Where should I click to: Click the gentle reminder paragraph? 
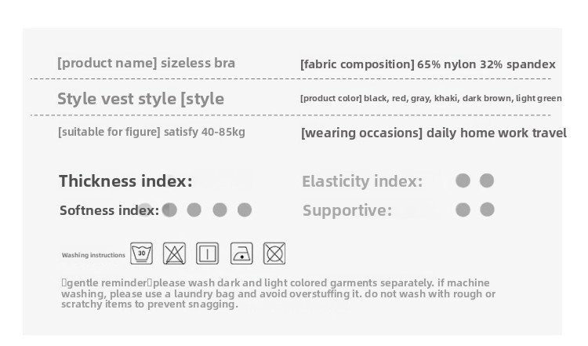(278, 293)
